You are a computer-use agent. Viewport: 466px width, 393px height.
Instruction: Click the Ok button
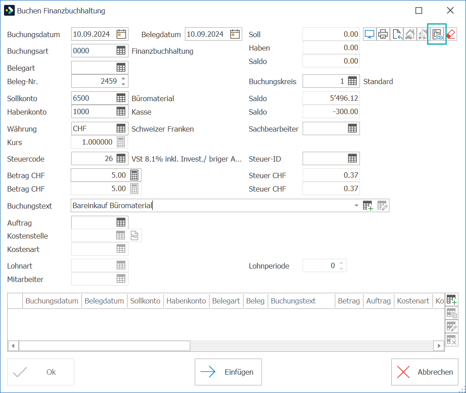click(x=41, y=372)
